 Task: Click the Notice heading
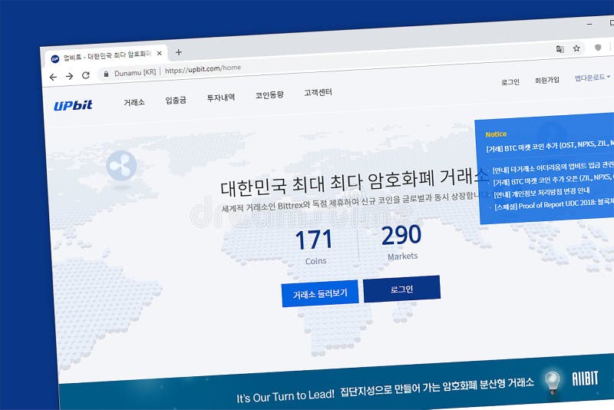(x=496, y=134)
